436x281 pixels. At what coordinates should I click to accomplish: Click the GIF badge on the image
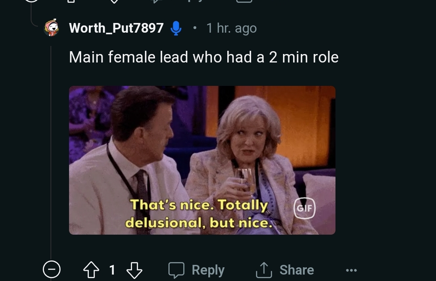tap(304, 208)
